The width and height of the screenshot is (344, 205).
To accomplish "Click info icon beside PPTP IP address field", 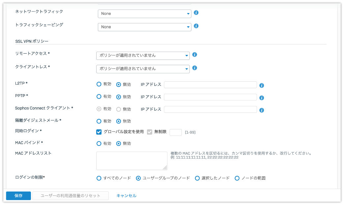I will (x=262, y=98).
